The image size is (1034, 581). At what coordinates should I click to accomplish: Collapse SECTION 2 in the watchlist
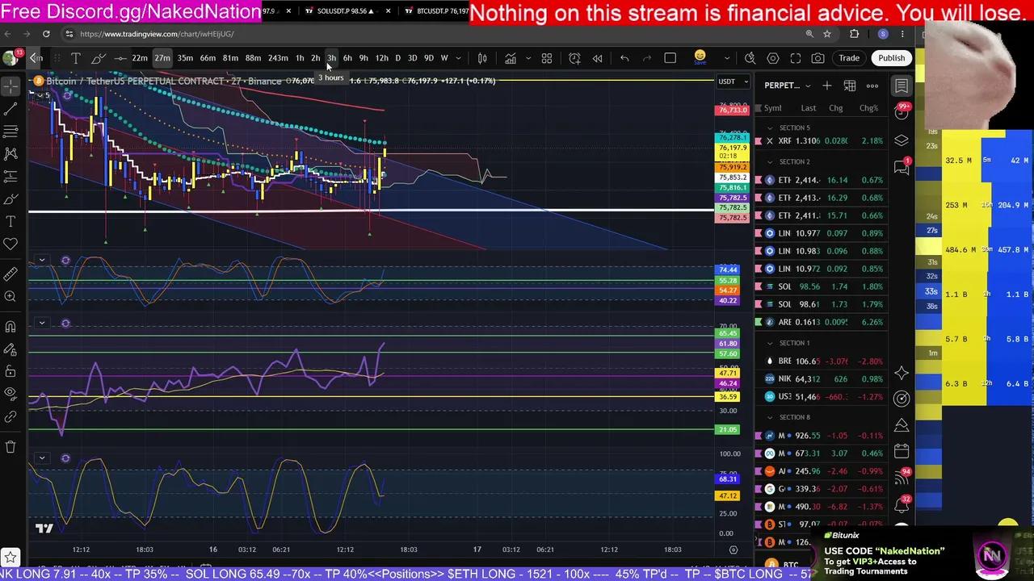click(x=770, y=161)
